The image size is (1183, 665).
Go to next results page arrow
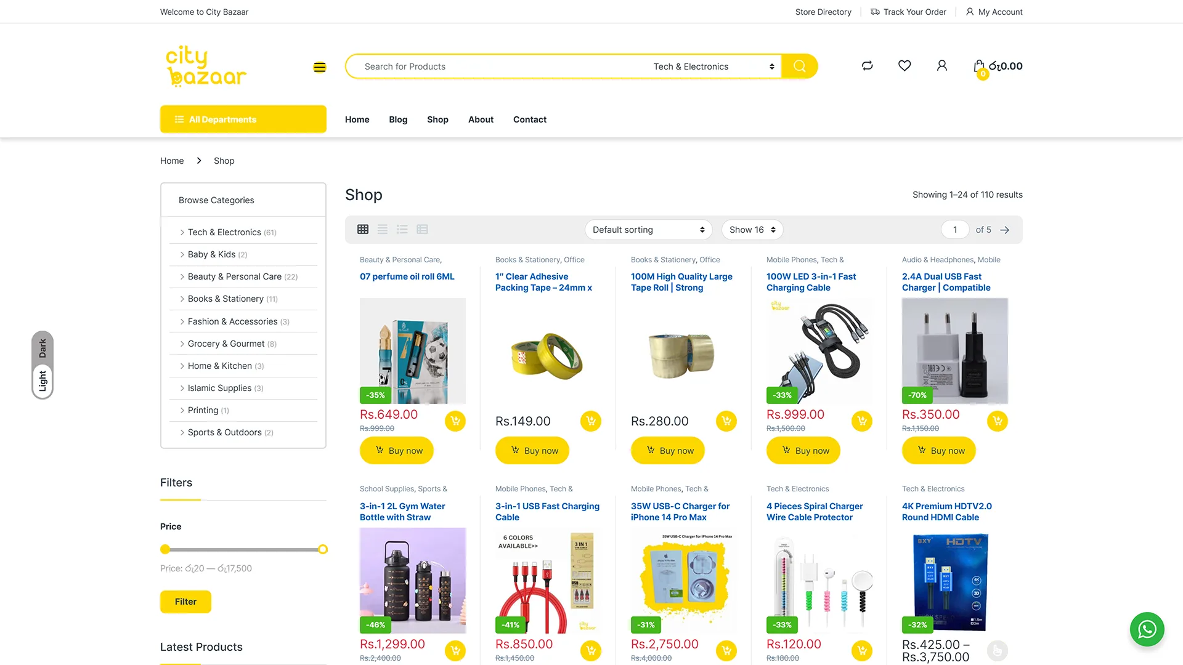tap(1005, 230)
